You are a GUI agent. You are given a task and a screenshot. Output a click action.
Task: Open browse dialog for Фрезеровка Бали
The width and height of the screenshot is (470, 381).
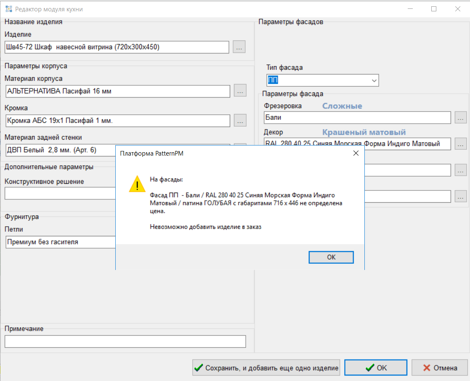[461, 118]
